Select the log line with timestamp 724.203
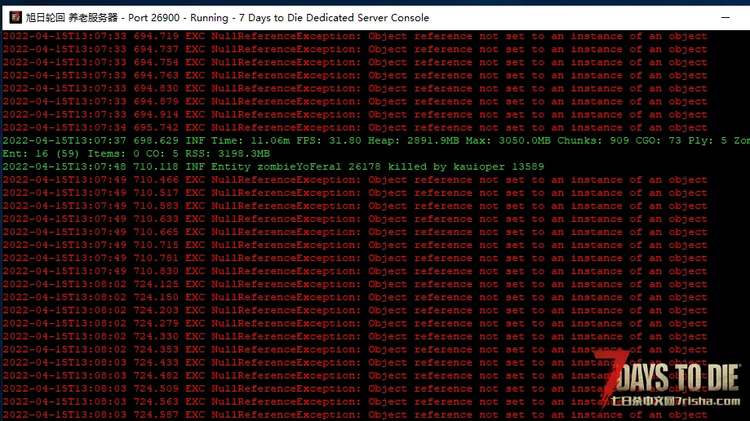 point(355,311)
